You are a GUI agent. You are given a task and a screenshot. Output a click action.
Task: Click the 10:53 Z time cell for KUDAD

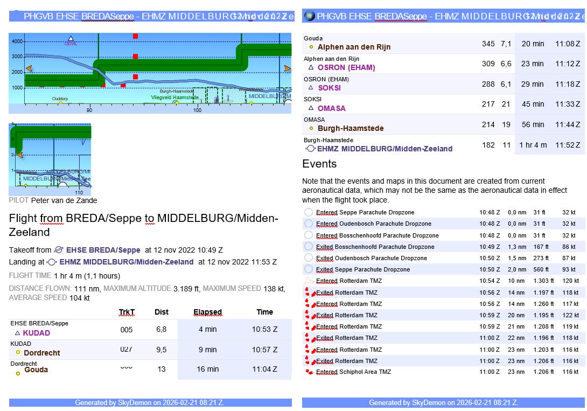[x=264, y=330]
